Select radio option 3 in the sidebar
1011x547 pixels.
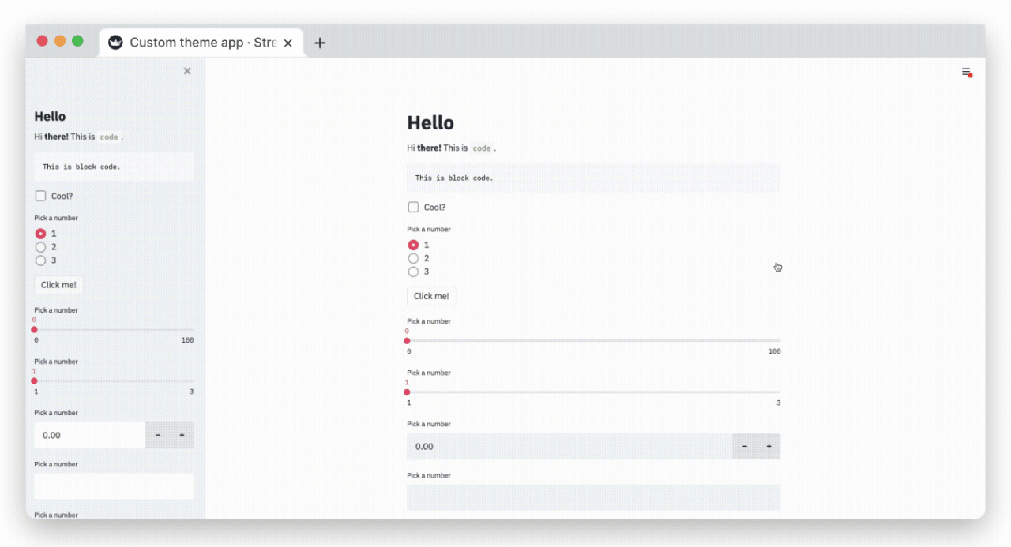(x=40, y=260)
